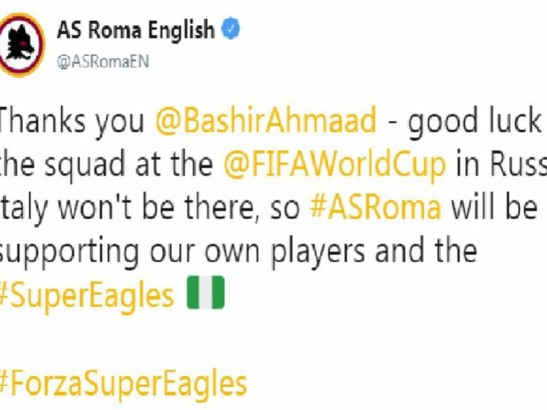Open the #ASRoma hashtag
Image resolution: width=547 pixels, height=410 pixels.
coord(375,207)
